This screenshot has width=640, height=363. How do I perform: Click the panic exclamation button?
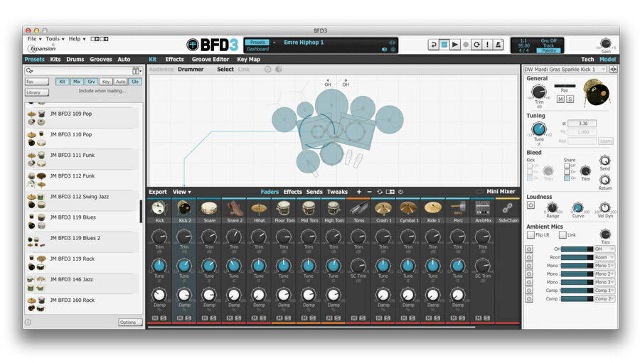(x=487, y=45)
